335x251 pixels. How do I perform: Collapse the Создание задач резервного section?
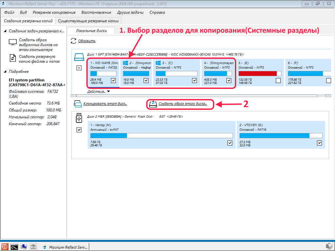coord(5,31)
